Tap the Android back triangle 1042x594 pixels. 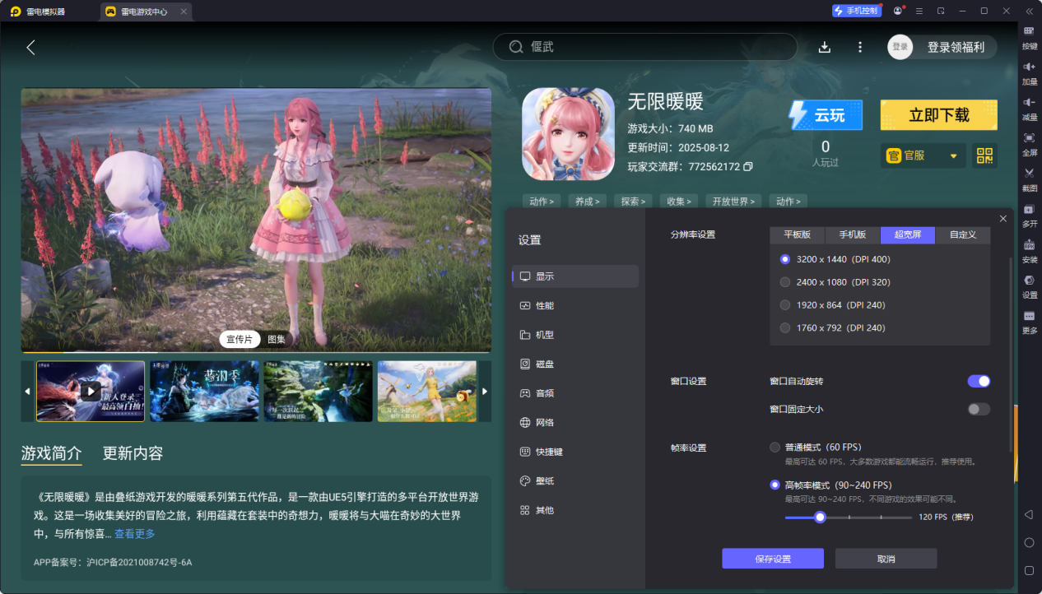(x=1029, y=514)
